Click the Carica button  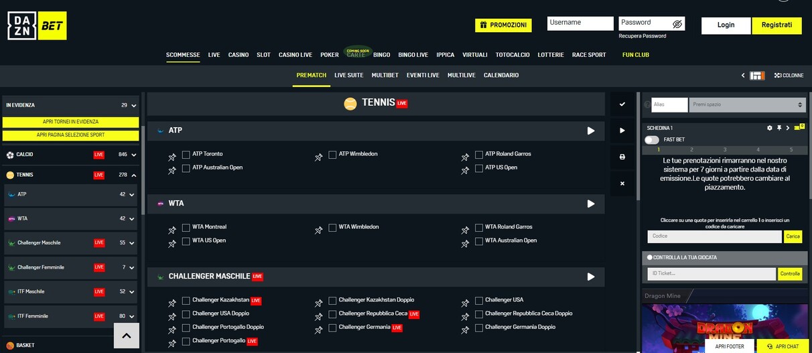pos(793,236)
